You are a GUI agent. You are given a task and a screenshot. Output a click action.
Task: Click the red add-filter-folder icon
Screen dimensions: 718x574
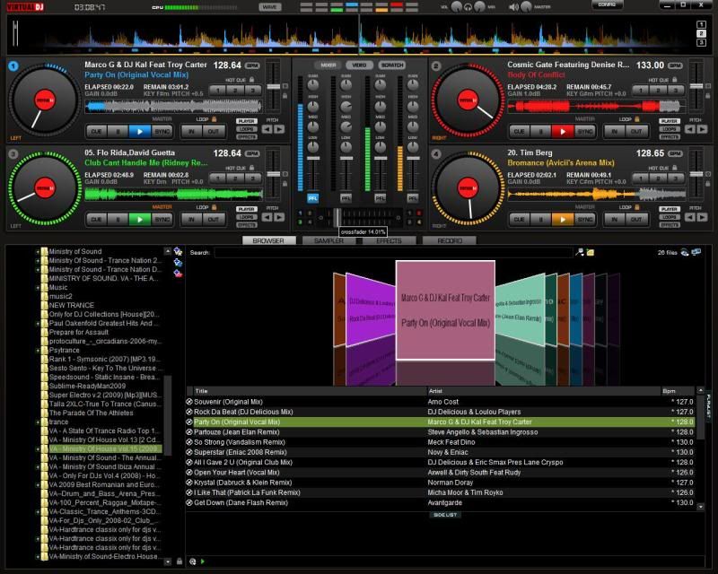[178, 274]
